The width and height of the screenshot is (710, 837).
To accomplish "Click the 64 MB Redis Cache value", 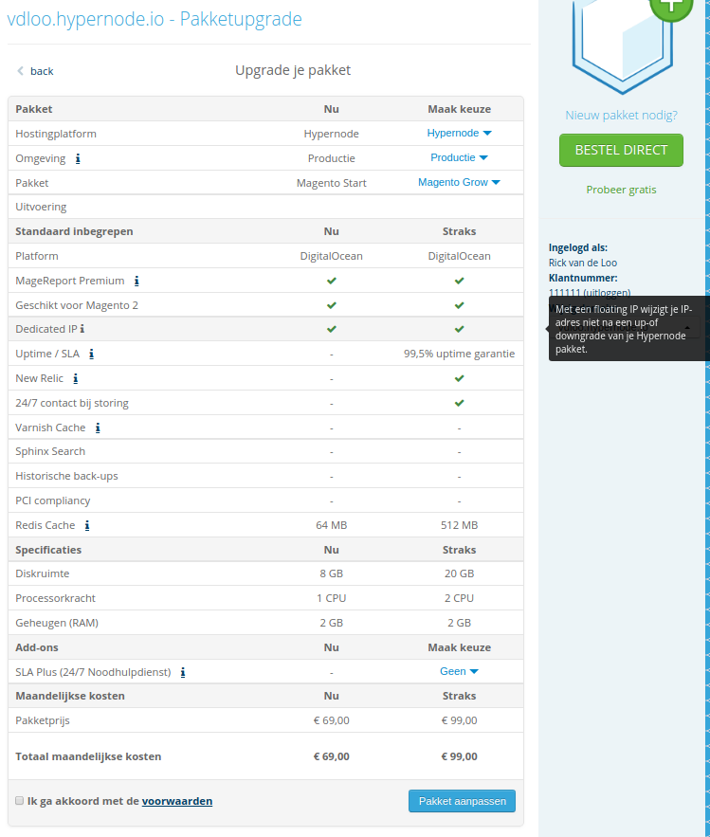I will [x=332, y=525].
